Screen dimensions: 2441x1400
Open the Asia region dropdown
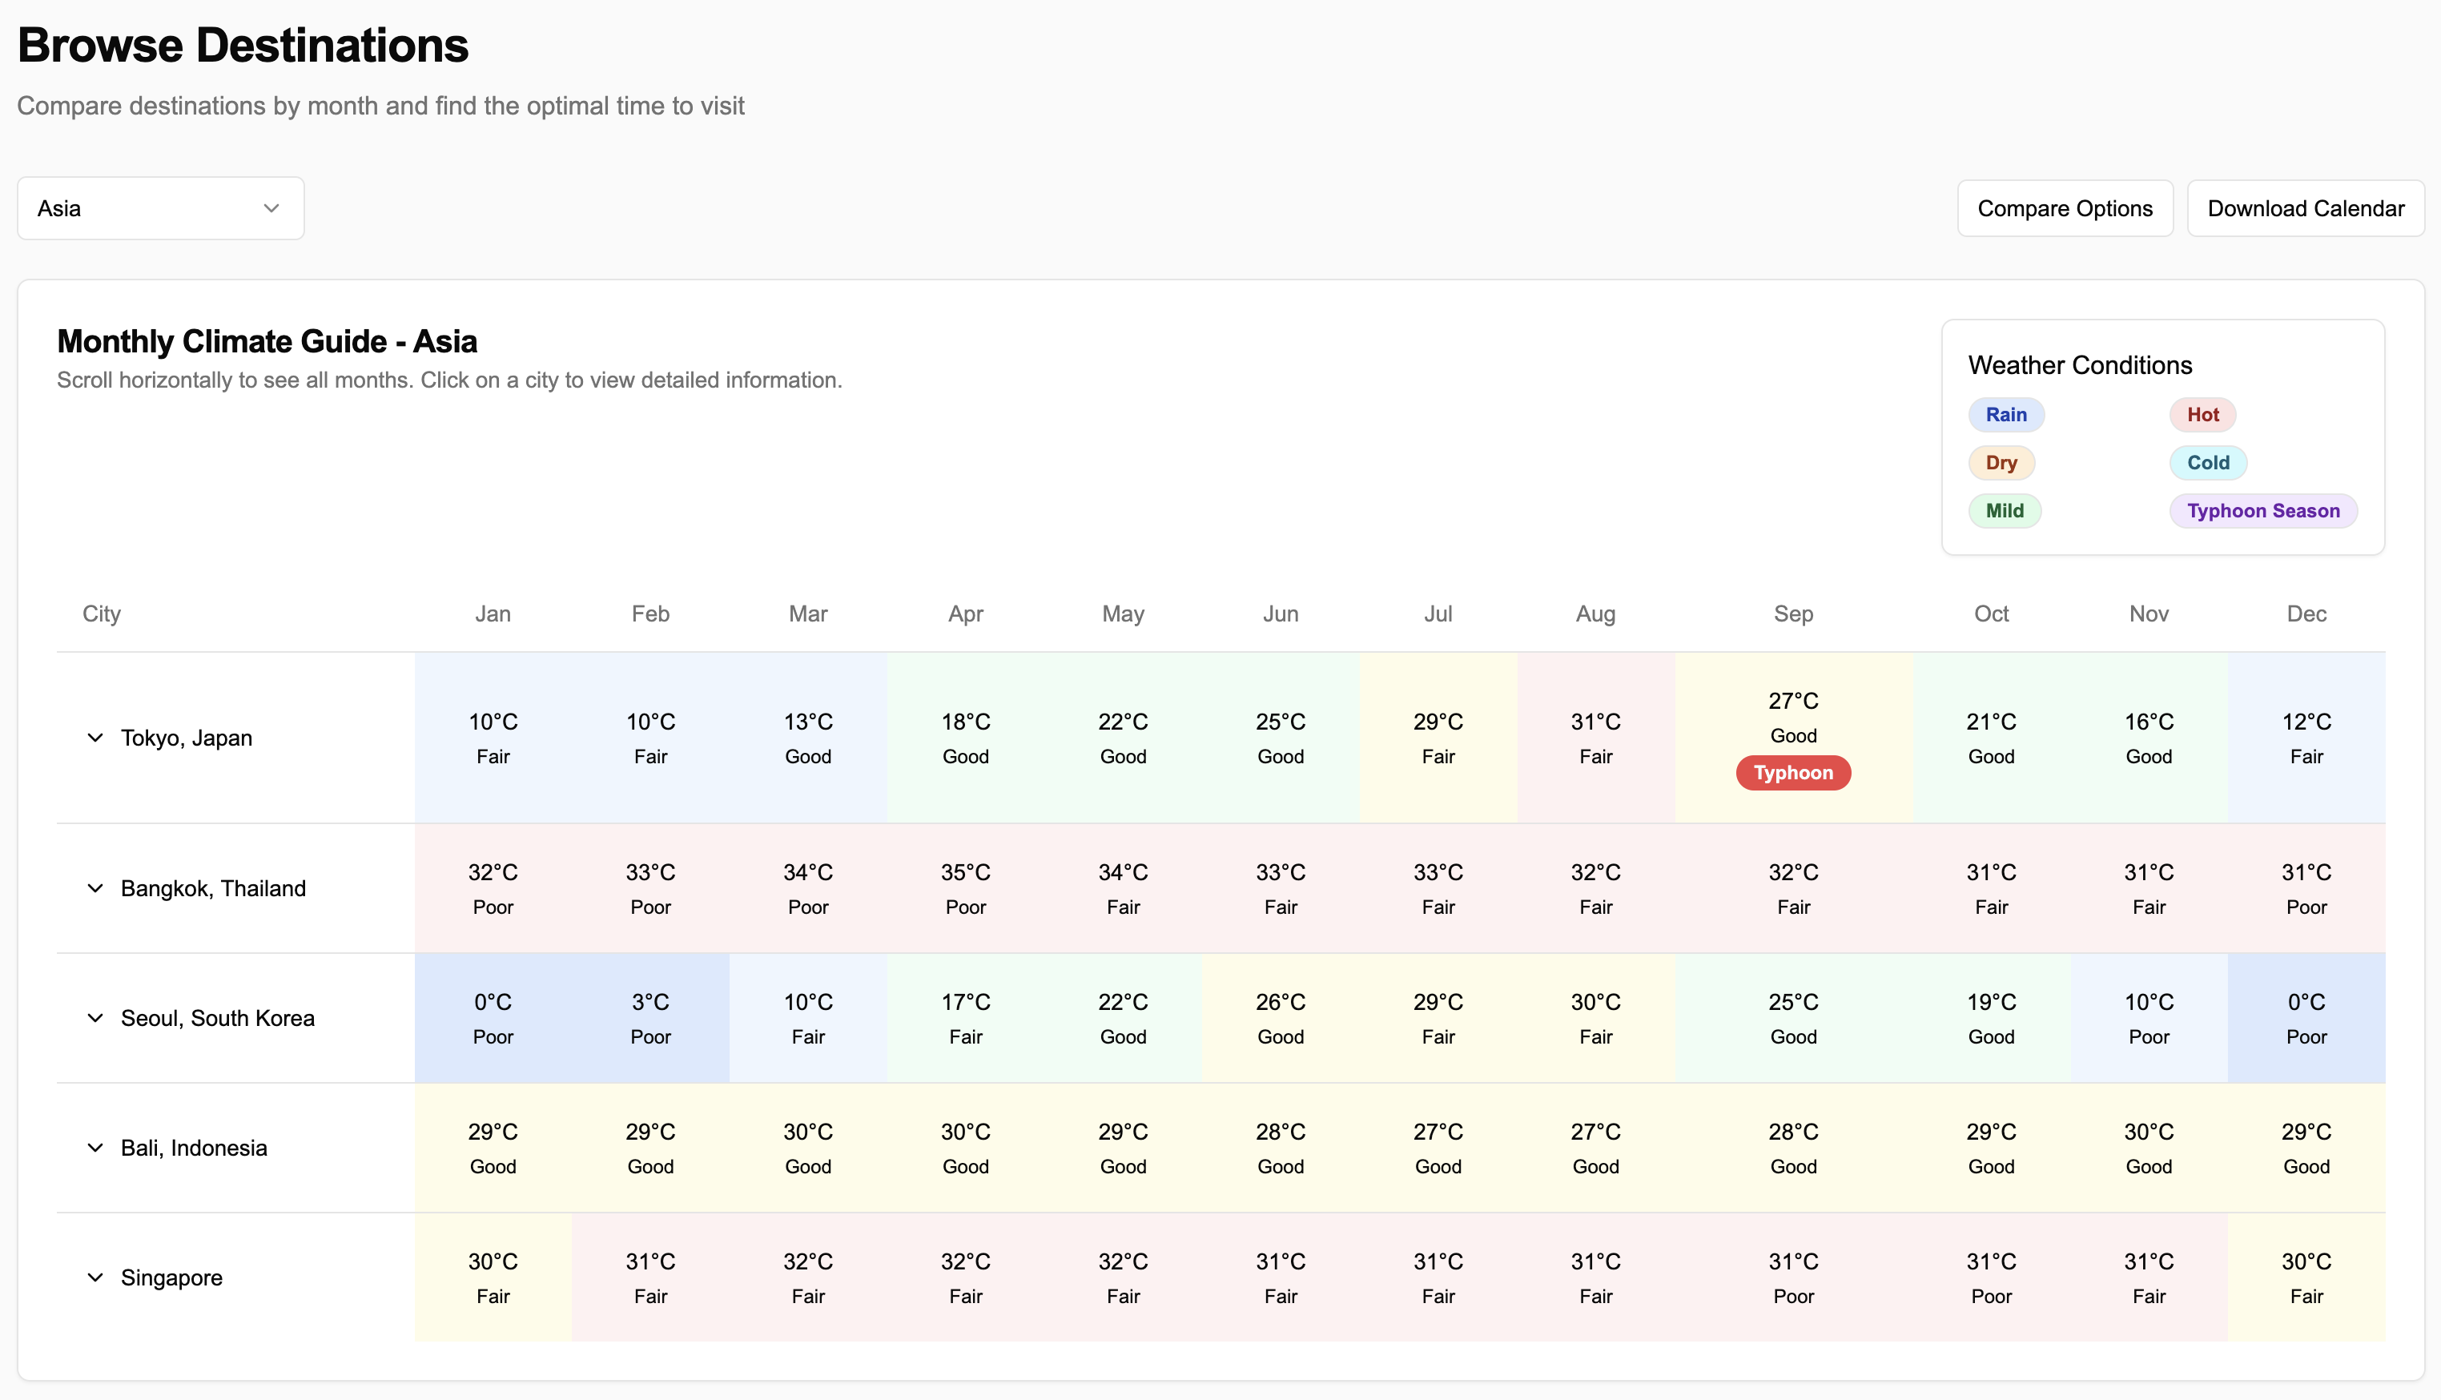160,209
